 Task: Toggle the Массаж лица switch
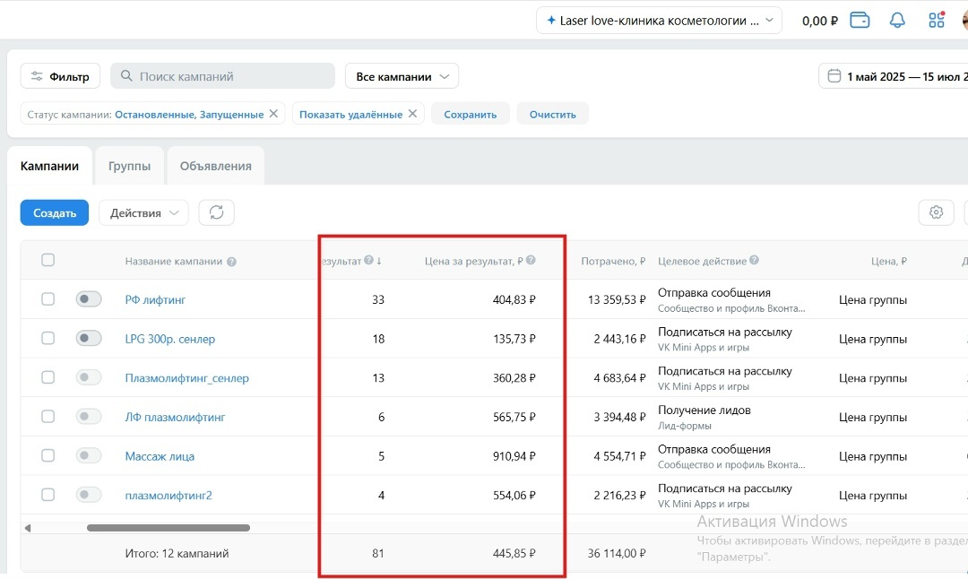pos(88,455)
